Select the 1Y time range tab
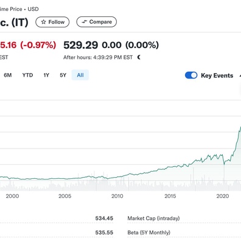The width and height of the screenshot is (241, 241). [x=46, y=75]
